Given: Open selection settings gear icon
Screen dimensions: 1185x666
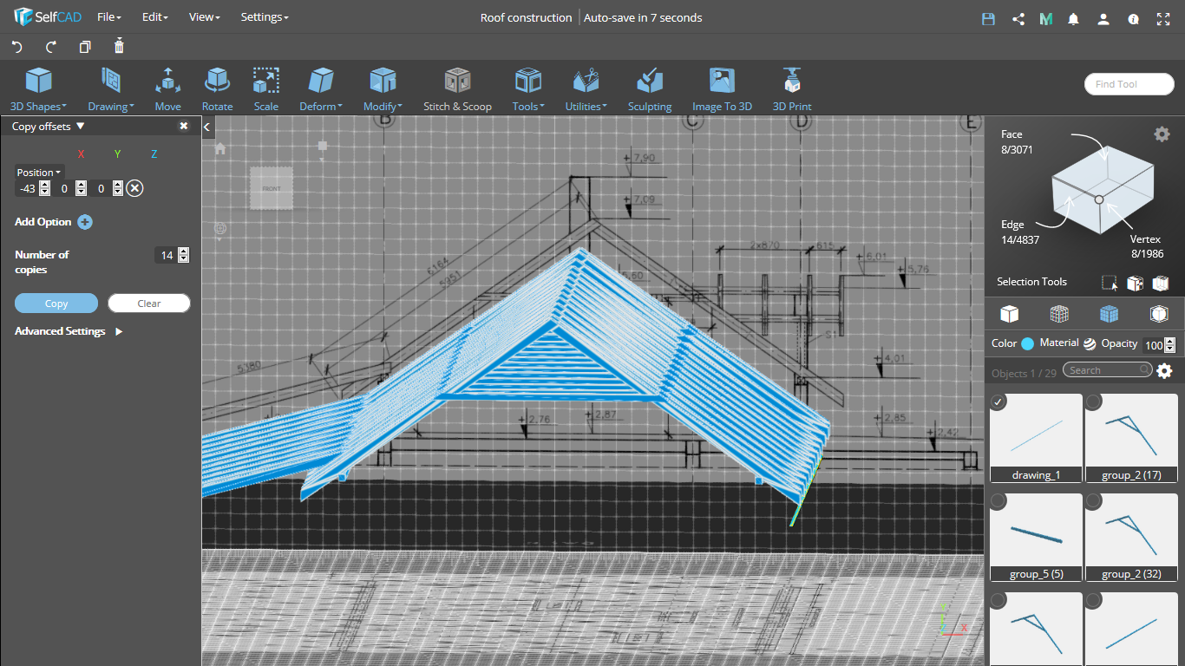Looking at the screenshot, I should point(1162,134).
